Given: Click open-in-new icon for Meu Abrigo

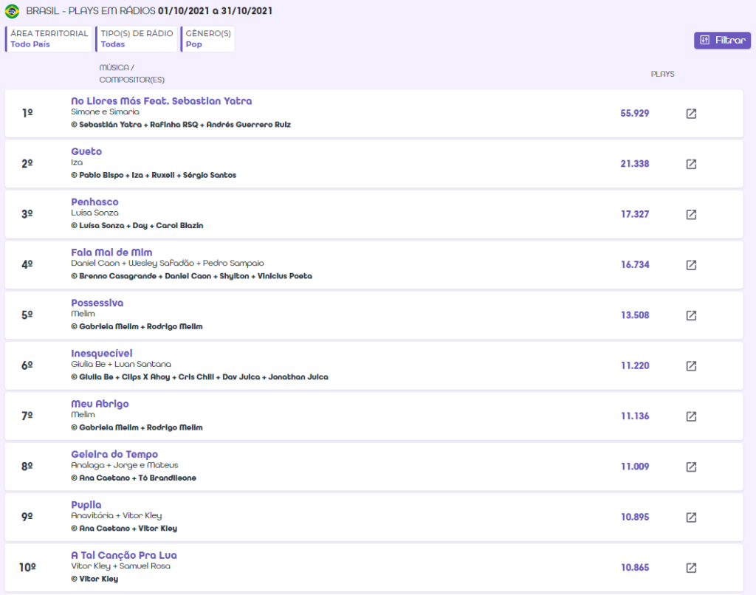Looking at the screenshot, I should tap(691, 416).
